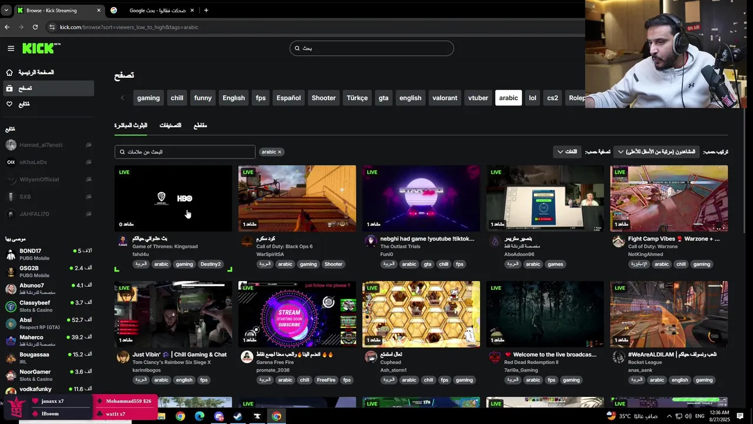The width and height of the screenshot is (753, 424).
Task: Open BOND17 recommended channel
Action: pyautogui.click(x=48, y=254)
